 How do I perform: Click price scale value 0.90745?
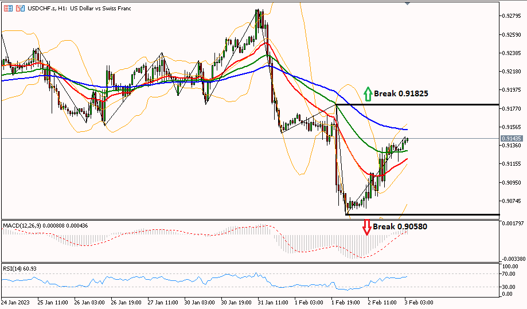pos(512,201)
